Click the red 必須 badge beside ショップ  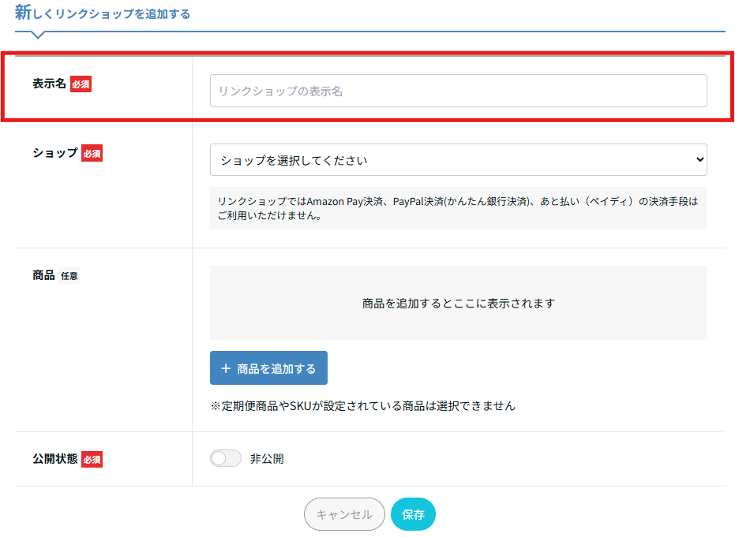click(x=92, y=153)
